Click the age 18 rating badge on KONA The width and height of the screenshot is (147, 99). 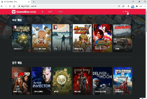point(55,27)
